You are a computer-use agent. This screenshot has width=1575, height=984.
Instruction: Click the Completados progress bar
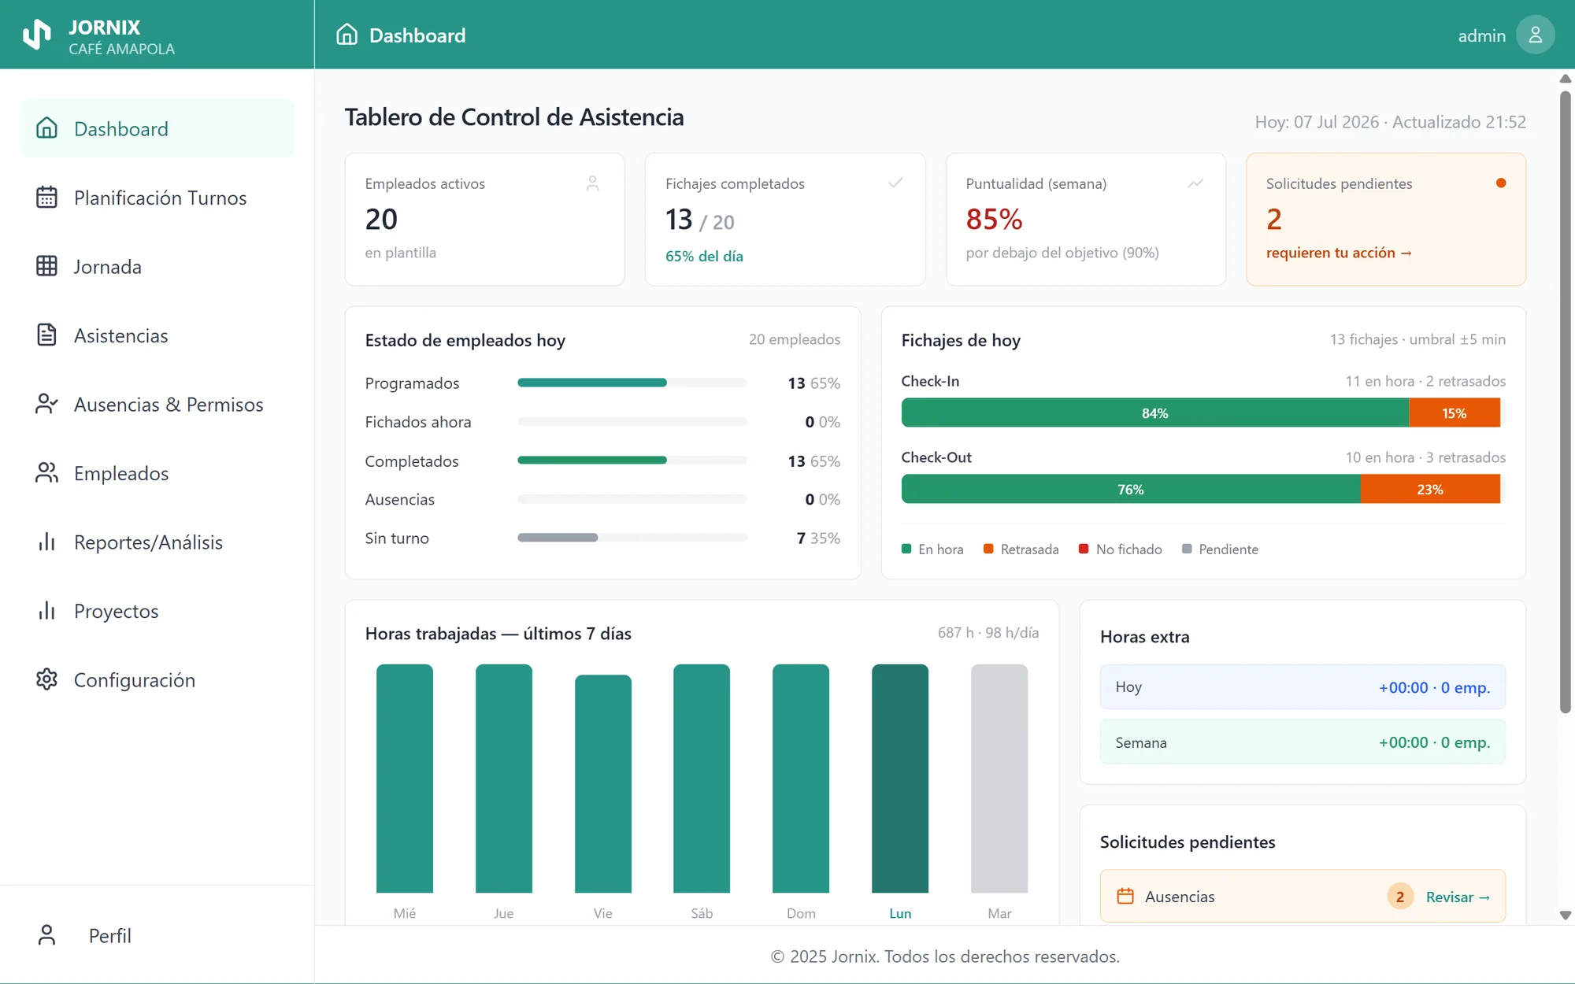632,460
